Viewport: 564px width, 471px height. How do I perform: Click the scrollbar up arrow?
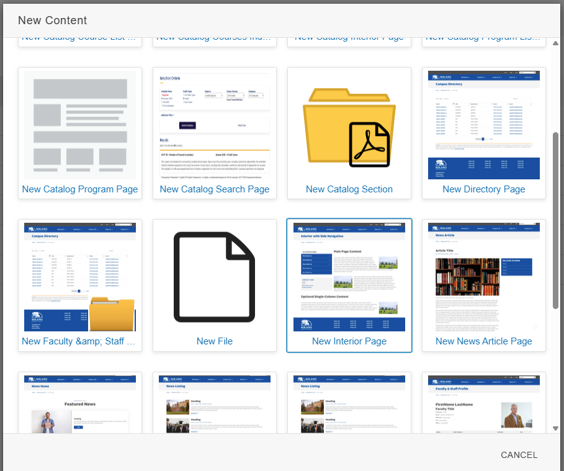click(555, 43)
